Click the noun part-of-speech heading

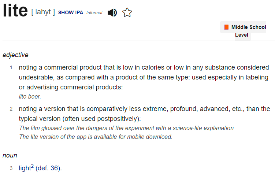10,155
